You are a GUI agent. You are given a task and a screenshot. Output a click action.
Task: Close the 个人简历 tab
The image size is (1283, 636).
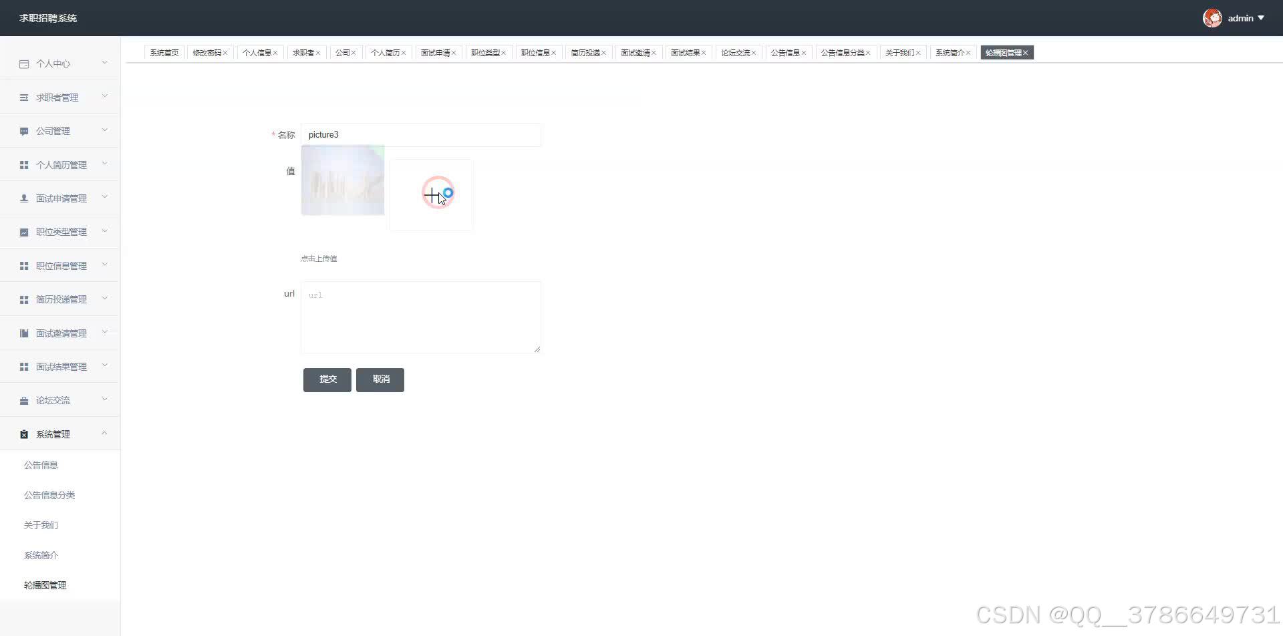tap(404, 53)
